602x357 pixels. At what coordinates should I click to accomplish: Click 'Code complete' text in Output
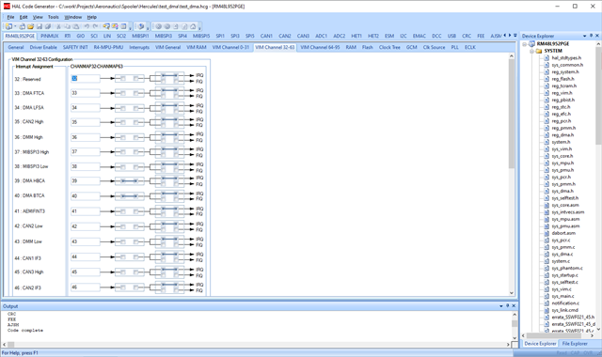tap(25, 330)
